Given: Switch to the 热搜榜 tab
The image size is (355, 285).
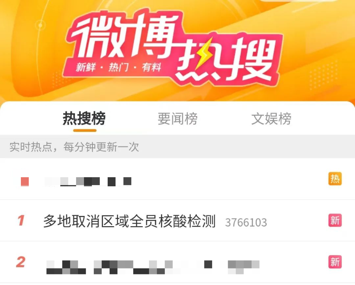Looking at the screenshot, I should [84, 118].
